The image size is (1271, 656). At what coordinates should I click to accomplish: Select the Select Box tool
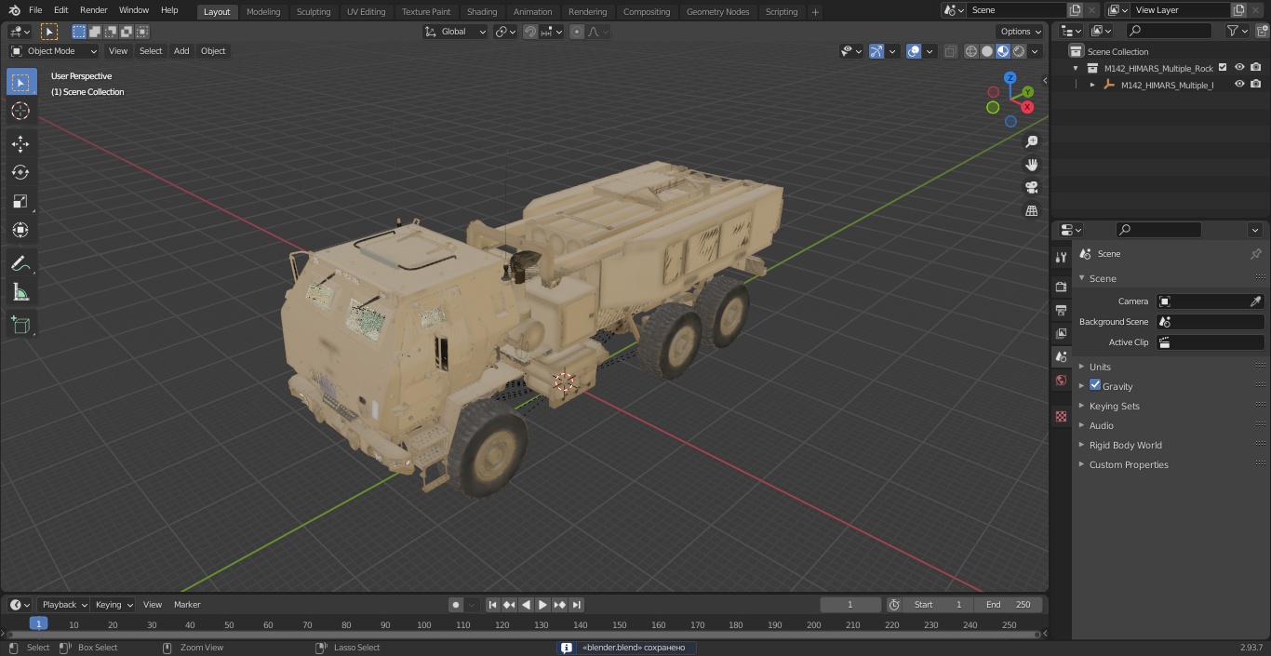[x=21, y=83]
